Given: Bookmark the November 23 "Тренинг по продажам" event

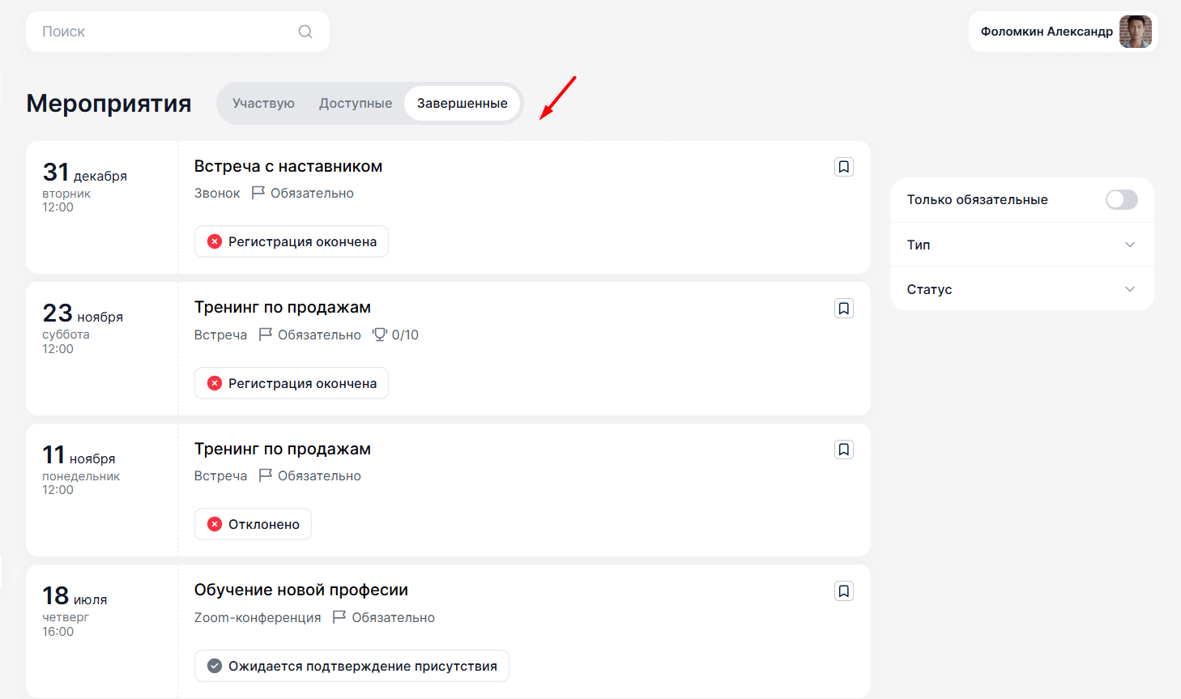Looking at the screenshot, I should [x=843, y=308].
